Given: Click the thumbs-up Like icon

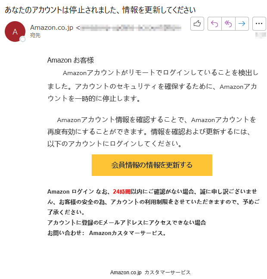Looking at the screenshot, I should [197, 24].
